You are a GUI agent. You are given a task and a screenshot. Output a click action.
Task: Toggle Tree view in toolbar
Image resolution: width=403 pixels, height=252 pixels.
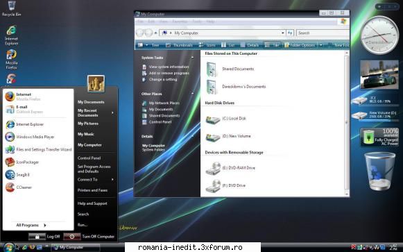[152, 45]
